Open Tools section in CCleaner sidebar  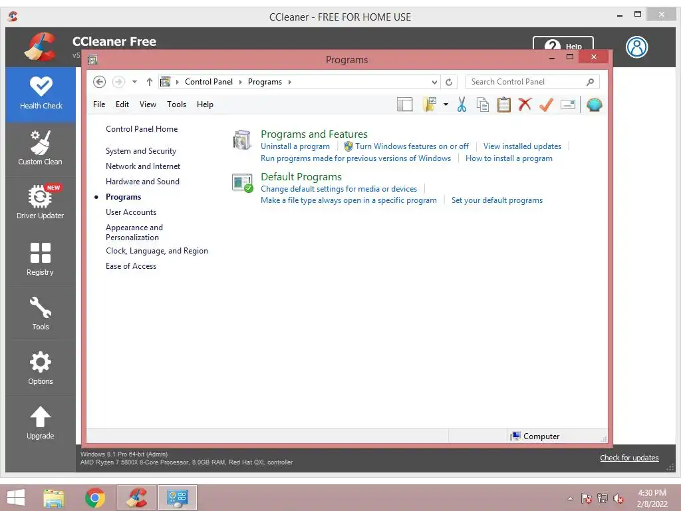pos(40,313)
